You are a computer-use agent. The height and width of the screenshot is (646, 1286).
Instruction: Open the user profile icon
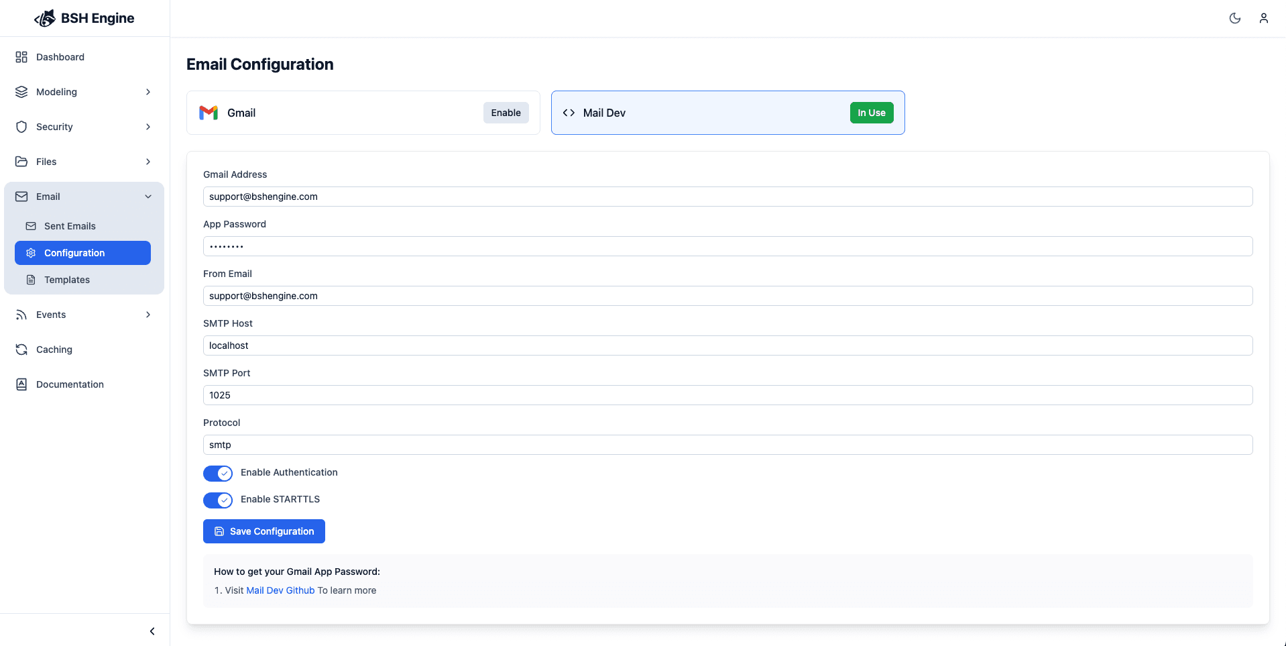point(1264,18)
